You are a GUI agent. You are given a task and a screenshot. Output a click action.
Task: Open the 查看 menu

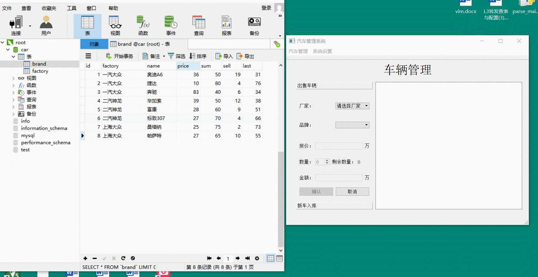[26, 8]
